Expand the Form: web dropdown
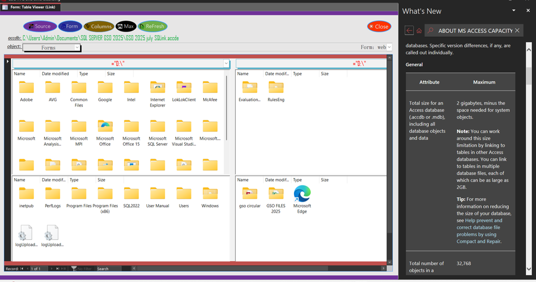Viewport: 536px width, 282px height. pos(389,47)
